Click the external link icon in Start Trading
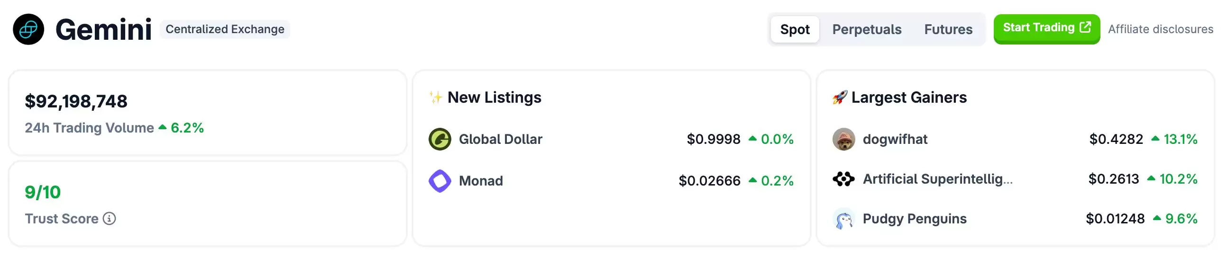This screenshot has height=266, width=1227. [x=1085, y=27]
